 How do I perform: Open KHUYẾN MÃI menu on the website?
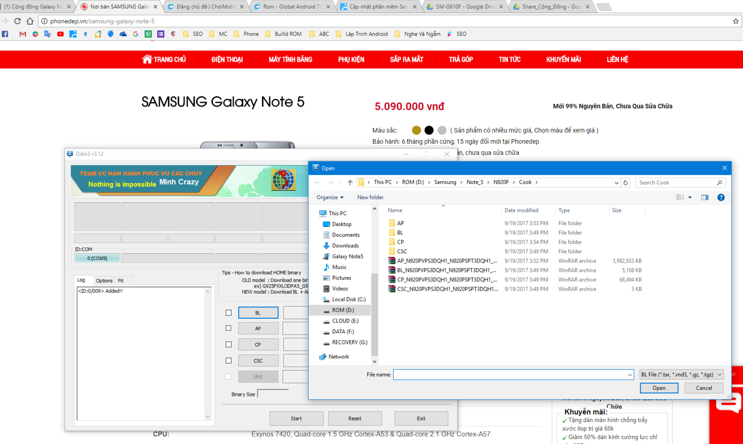[563, 59]
